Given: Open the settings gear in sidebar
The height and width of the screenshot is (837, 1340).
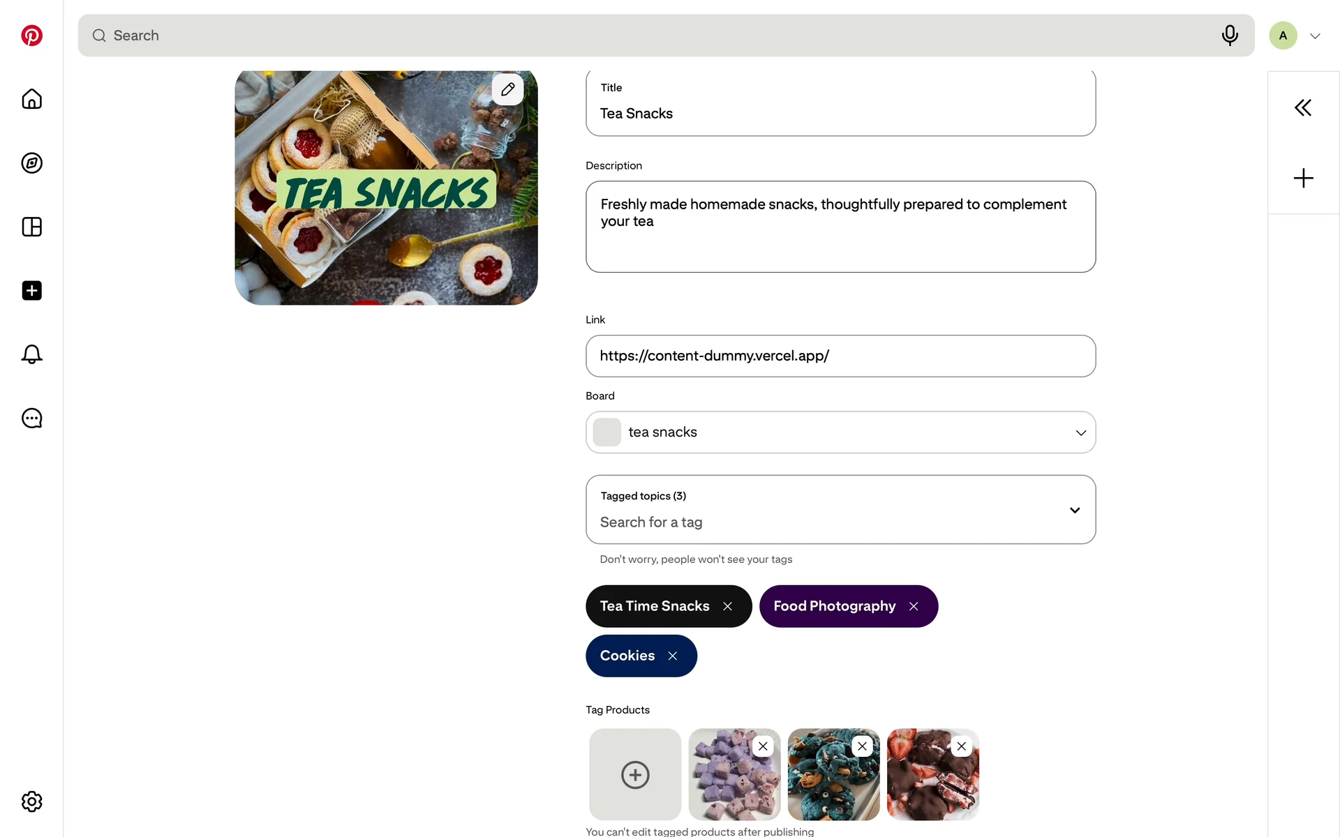Looking at the screenshot, I should pyautogui.click(x=31, y=801).
